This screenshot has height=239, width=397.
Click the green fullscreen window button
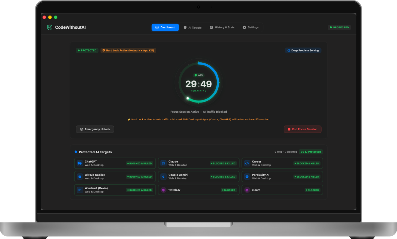coord(56,17)
